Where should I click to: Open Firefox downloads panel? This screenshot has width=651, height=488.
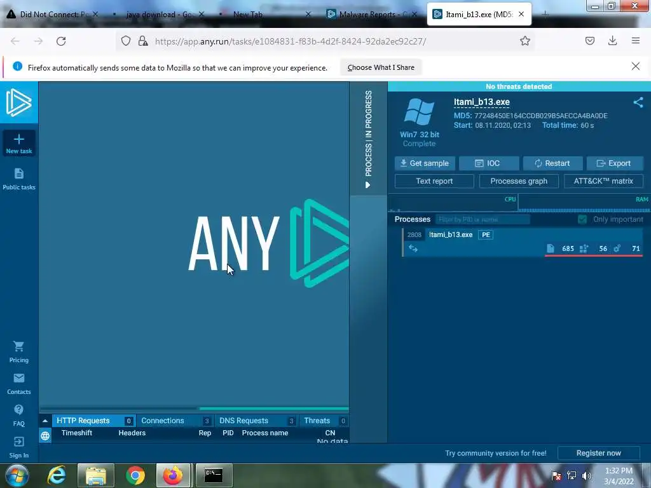coord(612,41)
